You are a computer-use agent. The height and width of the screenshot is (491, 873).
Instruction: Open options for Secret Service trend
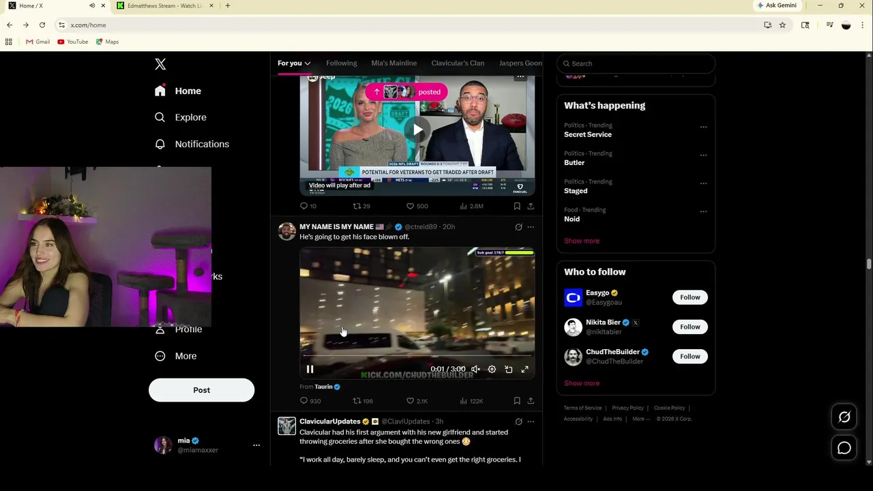703,127
